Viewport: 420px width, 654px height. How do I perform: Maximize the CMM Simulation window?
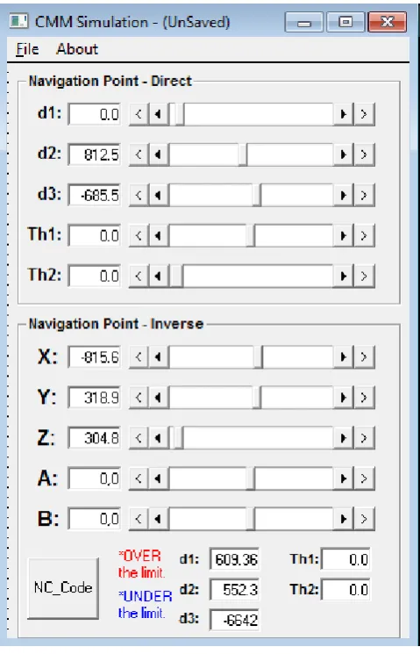tap(345, 22)
